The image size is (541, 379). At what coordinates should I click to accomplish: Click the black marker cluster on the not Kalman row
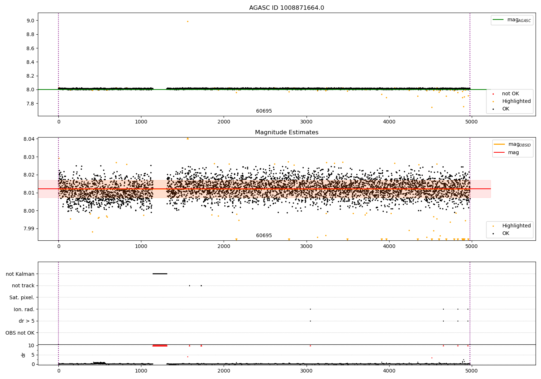[x=160, y=274]
